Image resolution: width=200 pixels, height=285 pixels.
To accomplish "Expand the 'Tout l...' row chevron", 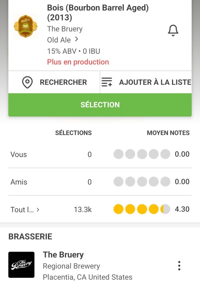I will click(38, 210).
